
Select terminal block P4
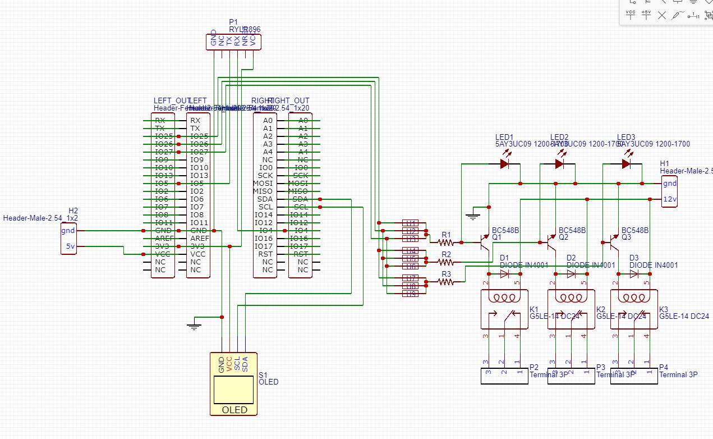click(634, 376)
